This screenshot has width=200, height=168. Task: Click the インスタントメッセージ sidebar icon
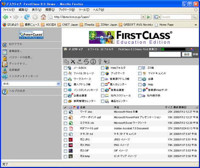[5, 76]
